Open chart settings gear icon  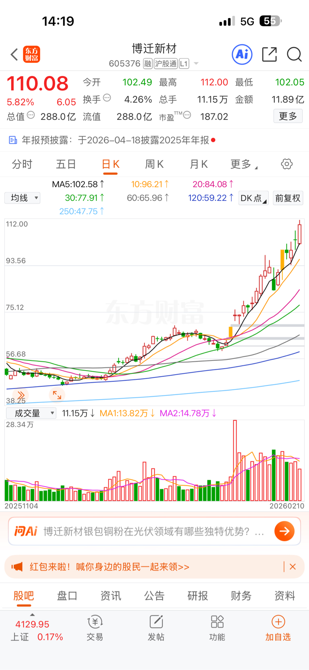click(287, 164)
